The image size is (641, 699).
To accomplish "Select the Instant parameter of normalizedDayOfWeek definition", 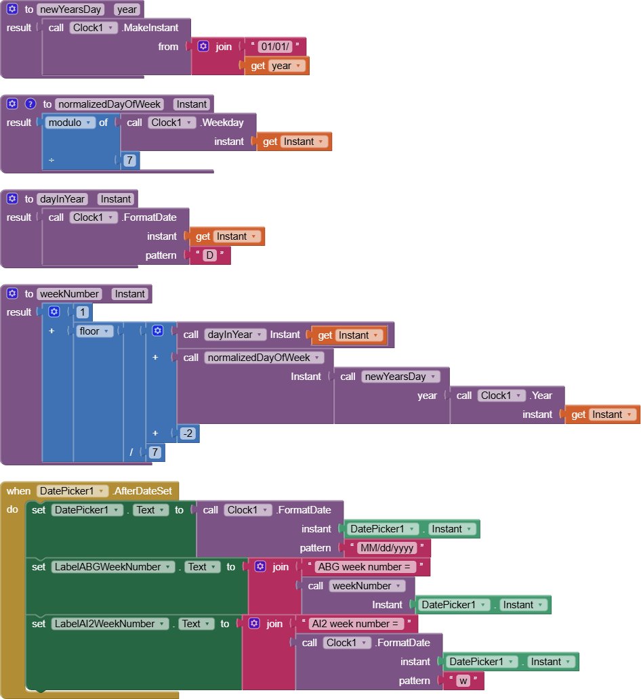I will point(191,104).
